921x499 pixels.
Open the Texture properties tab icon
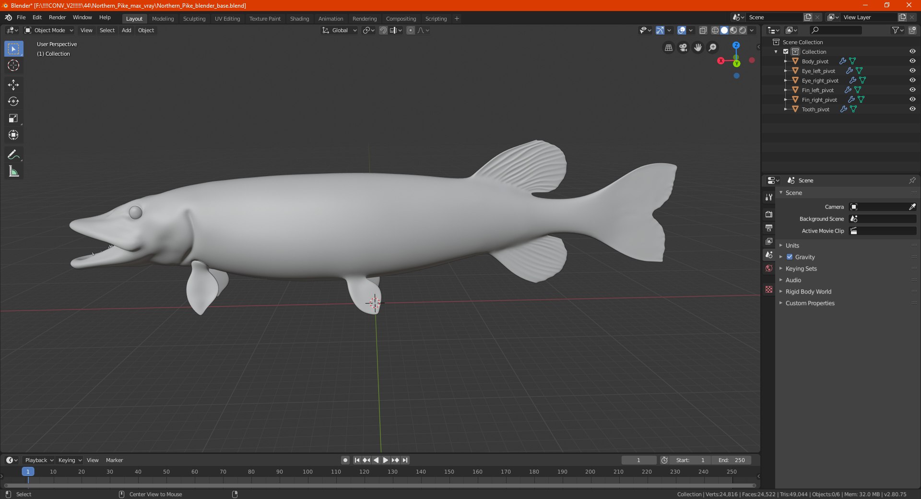[769, 289]
